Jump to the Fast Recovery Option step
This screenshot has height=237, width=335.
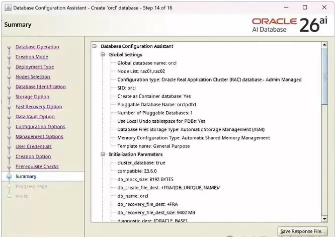[39, 107]
